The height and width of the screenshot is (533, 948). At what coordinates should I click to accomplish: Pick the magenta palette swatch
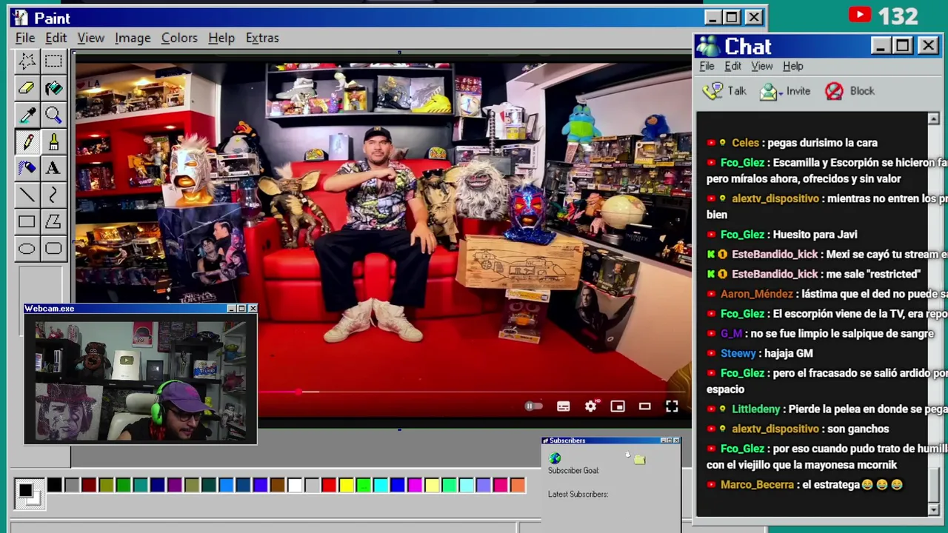click(415, 486)
